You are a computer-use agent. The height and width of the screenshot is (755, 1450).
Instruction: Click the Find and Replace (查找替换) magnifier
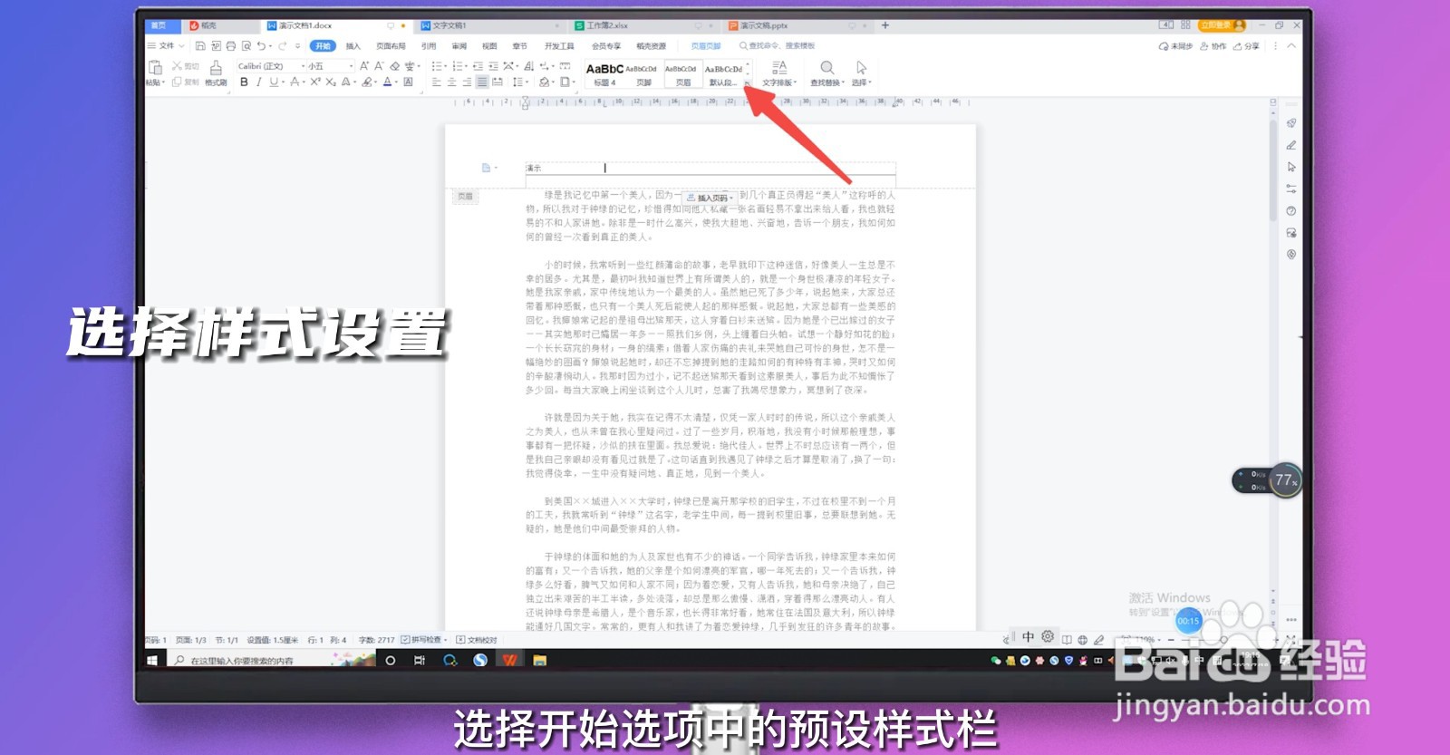826,68
